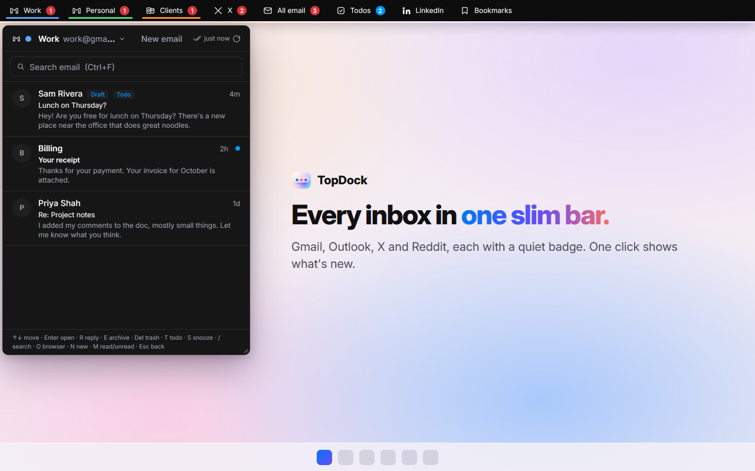Open the Personal inbox tab
This screenshot has width=755, height=471.
click(100, 11)
